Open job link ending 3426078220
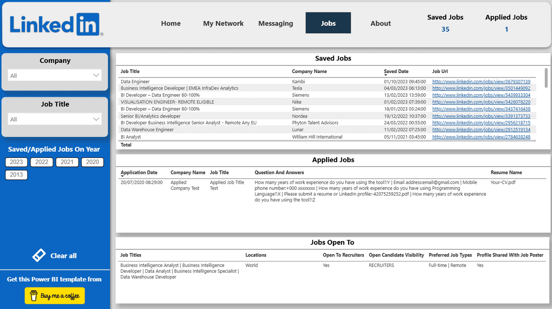Screen dimensions: 552x309 pyautogui.click(x=481, y=102)
